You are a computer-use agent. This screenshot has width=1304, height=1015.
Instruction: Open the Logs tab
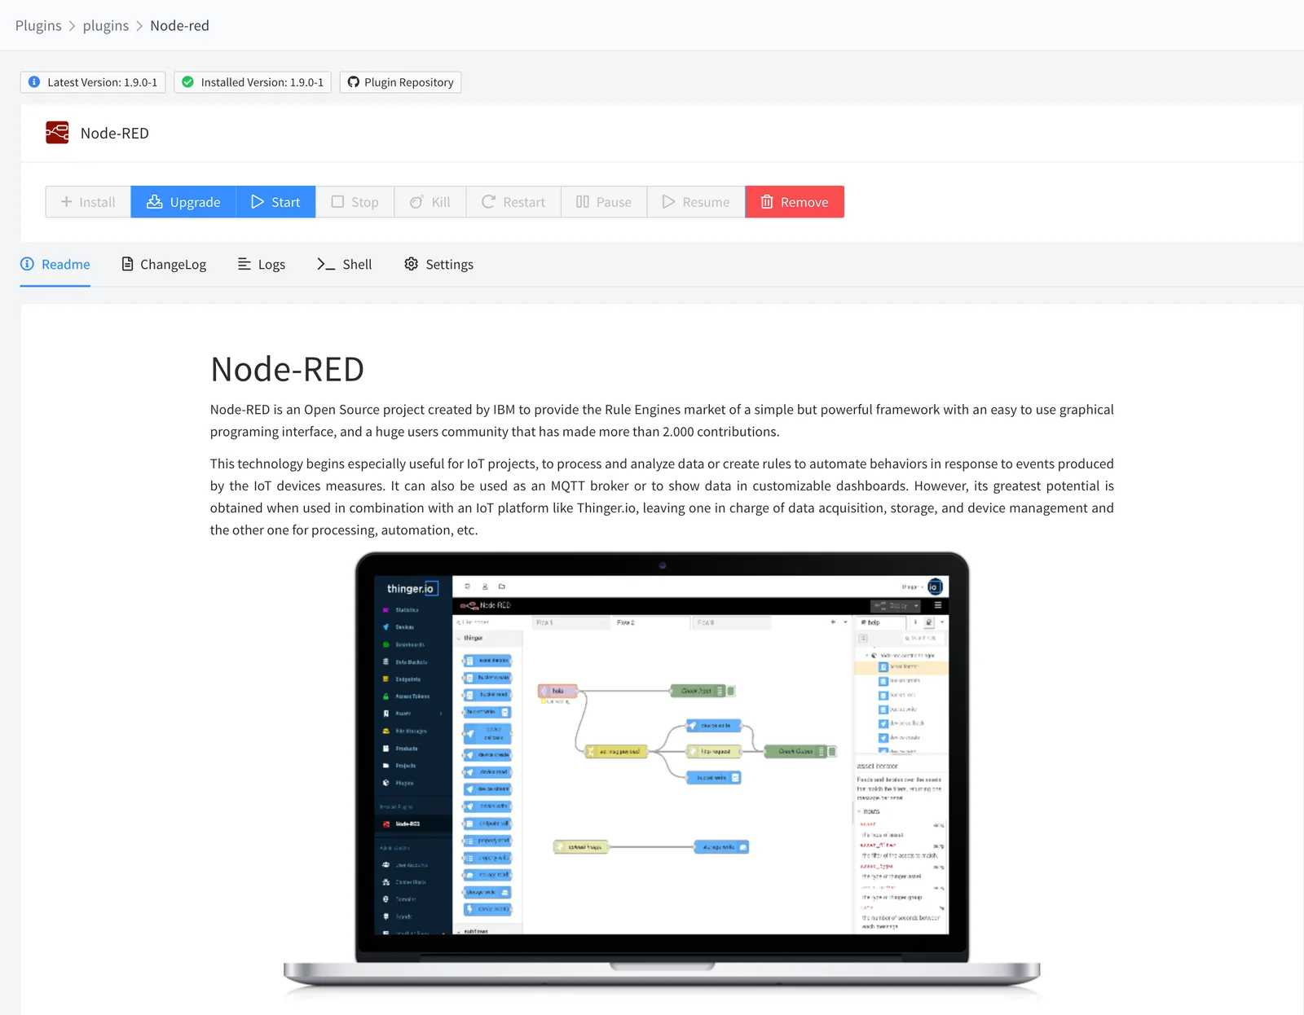262,264
